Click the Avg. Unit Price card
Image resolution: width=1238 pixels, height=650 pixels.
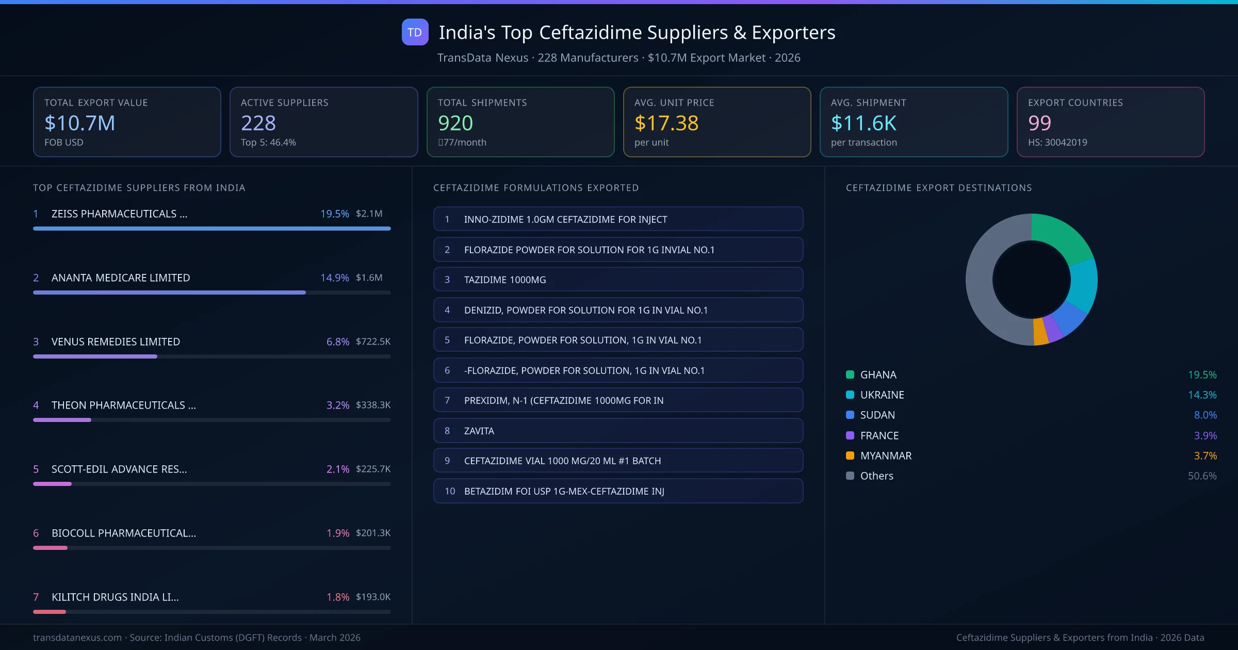717,122
